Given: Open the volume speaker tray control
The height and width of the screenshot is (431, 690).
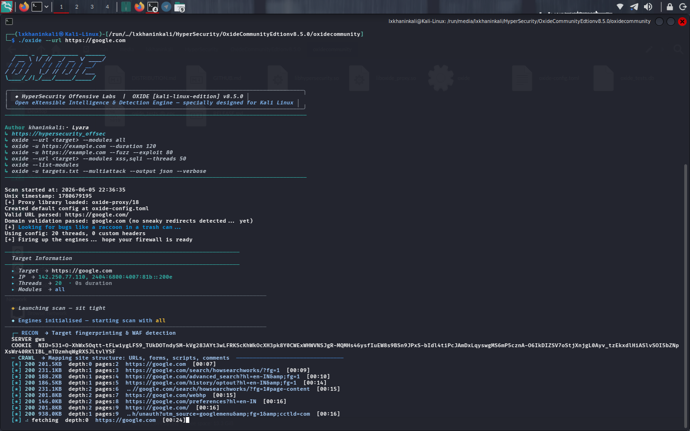Looking at the screenshot, I should click(x=648, y=7).
